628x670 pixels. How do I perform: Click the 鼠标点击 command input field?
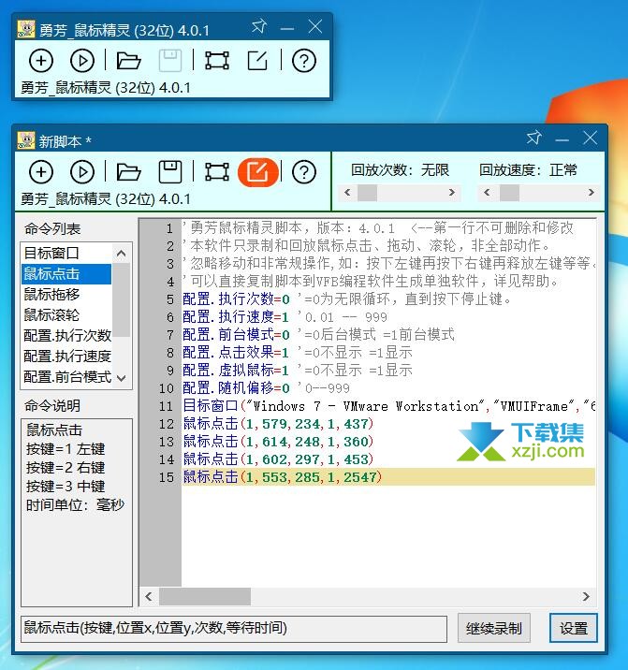(x=234, y=629)
